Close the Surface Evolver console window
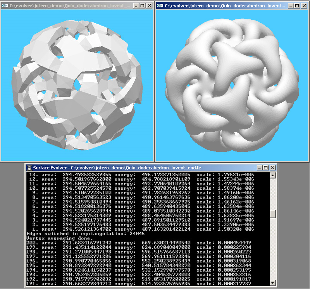Viewport: 310px width, 289px height. coord(272,168)
